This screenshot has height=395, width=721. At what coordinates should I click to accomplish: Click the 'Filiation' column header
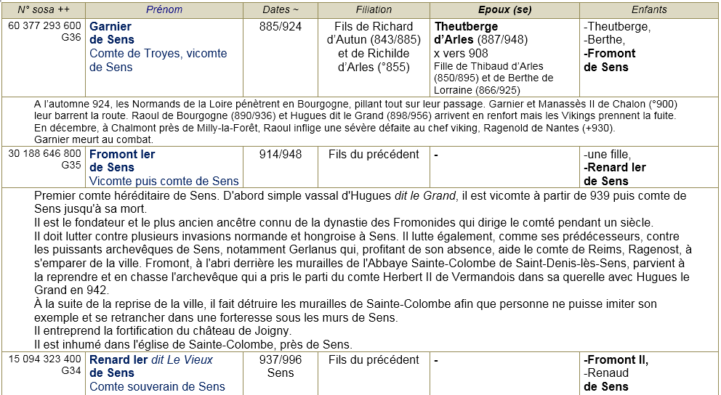[374, 9]
